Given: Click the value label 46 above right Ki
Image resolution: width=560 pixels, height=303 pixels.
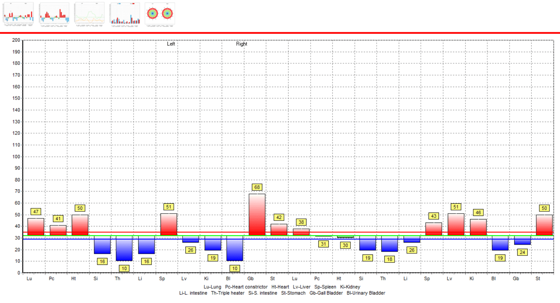Looking at the screenshot, I should point(478,212).
